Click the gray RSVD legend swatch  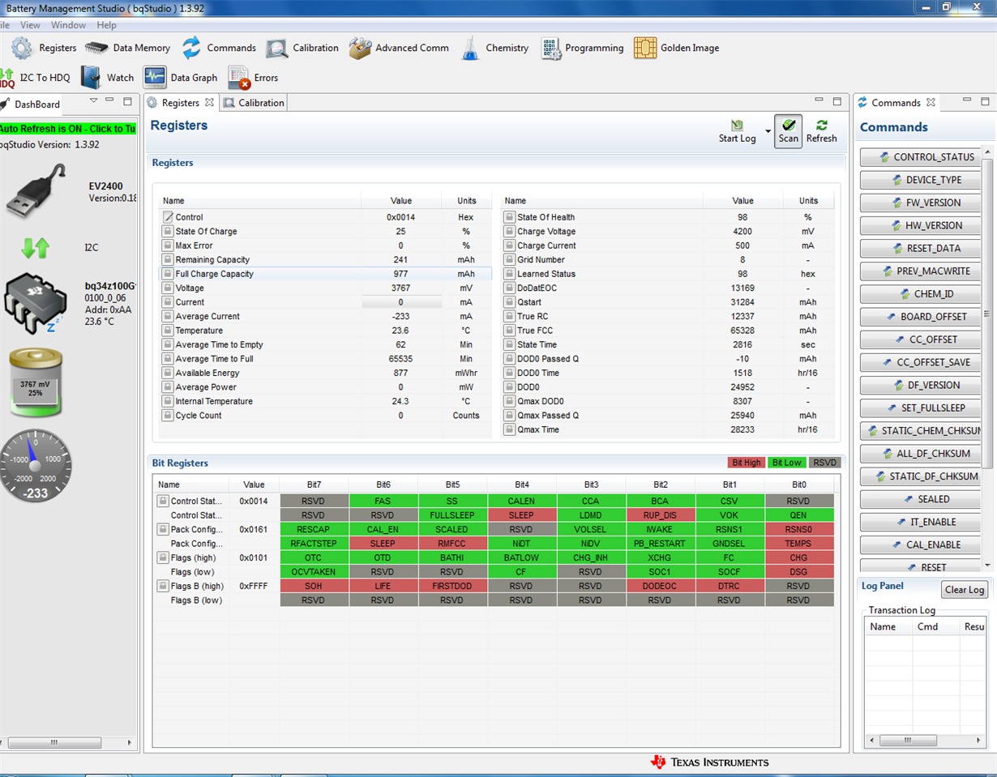point(825,463)
